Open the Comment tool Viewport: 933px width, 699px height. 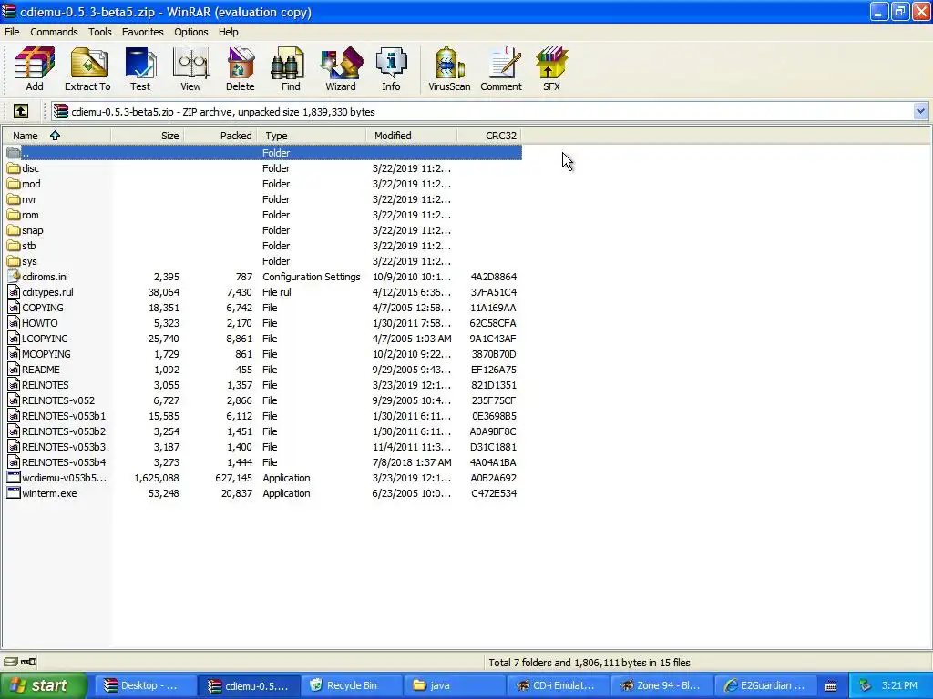[501, 68]
